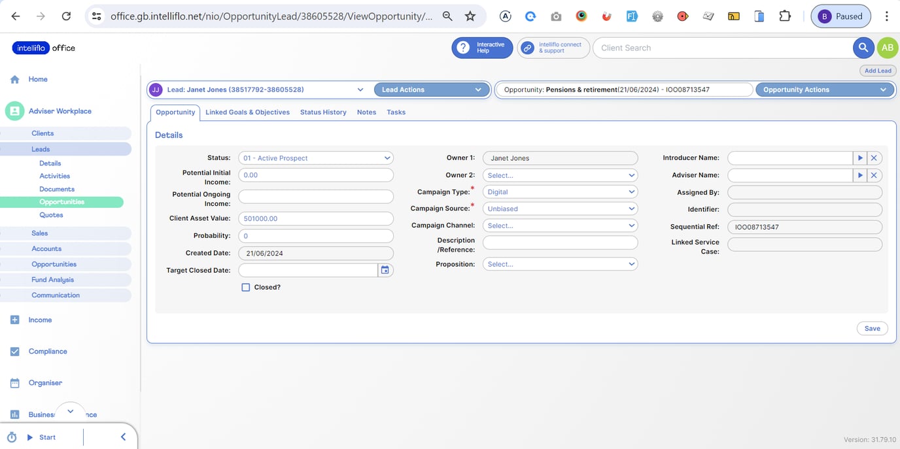Screen dimensions: 900x449
Task: Open the Status History tab
Action: tap(323, 112)
